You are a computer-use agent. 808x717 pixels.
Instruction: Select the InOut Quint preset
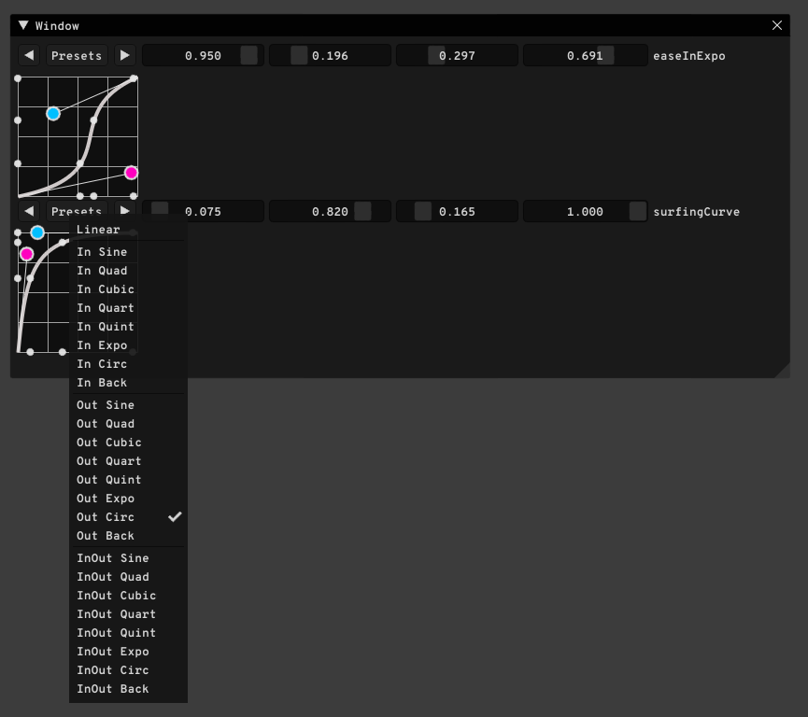128,633
